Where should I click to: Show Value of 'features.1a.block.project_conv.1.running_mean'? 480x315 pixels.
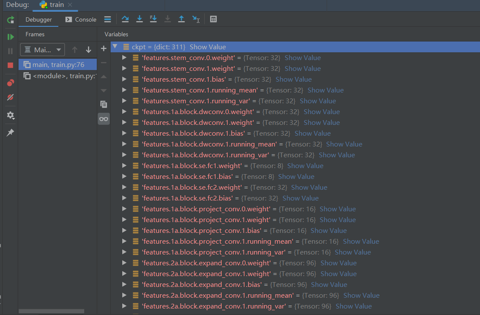pos(361,242)
